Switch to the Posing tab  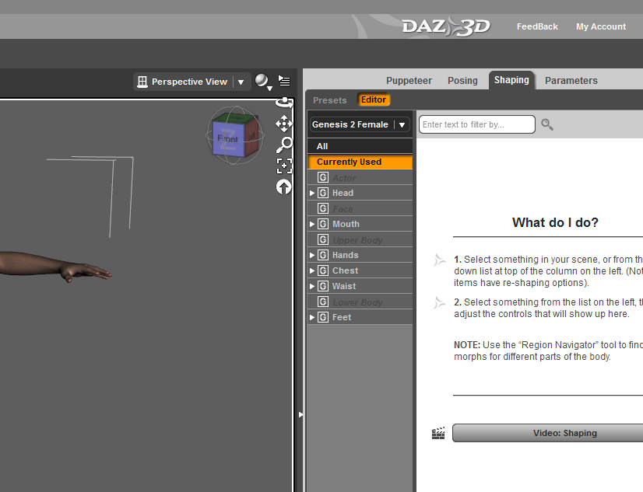coord(462,81)
